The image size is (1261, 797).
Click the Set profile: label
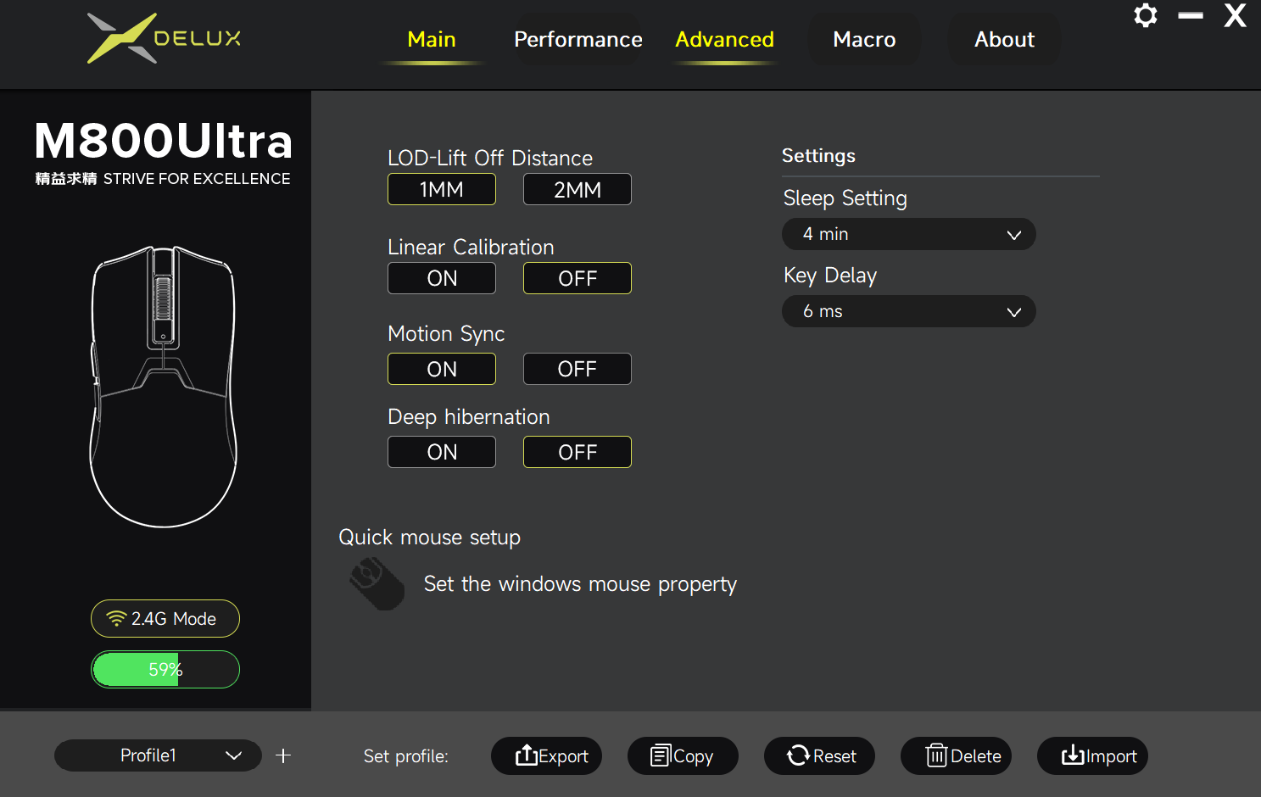coord(405,756)
